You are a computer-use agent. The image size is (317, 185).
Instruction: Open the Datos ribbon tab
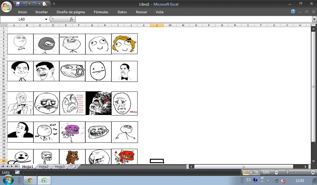pos(122,12)
